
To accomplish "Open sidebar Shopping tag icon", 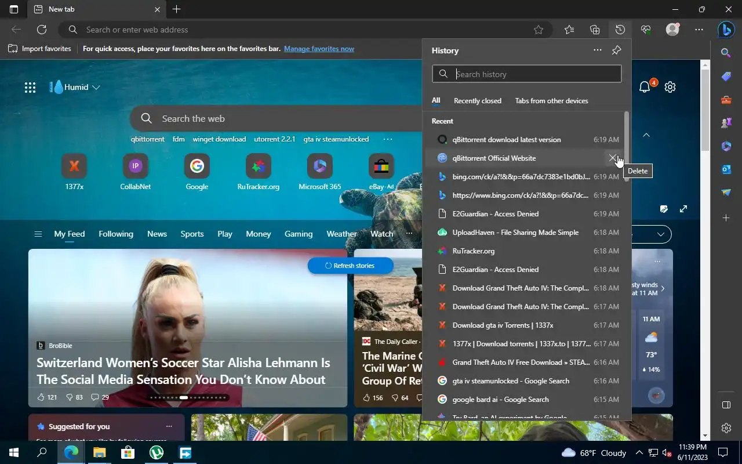I will point(726,76).
